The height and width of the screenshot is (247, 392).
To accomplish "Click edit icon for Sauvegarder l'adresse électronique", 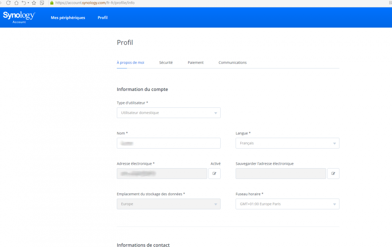I will (333, 173).
